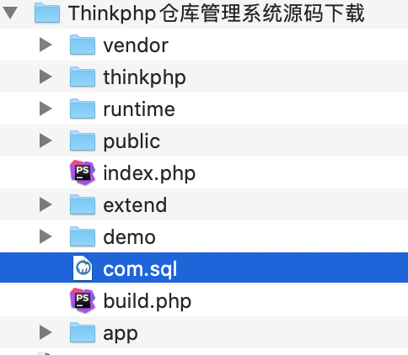Click the SQL file icon of com.sql
This screenshot has width=408, height=355.
83,268
